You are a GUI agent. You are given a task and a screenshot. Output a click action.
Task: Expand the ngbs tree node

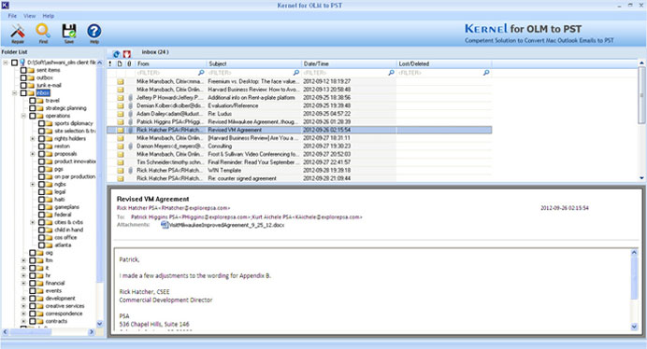33,185
